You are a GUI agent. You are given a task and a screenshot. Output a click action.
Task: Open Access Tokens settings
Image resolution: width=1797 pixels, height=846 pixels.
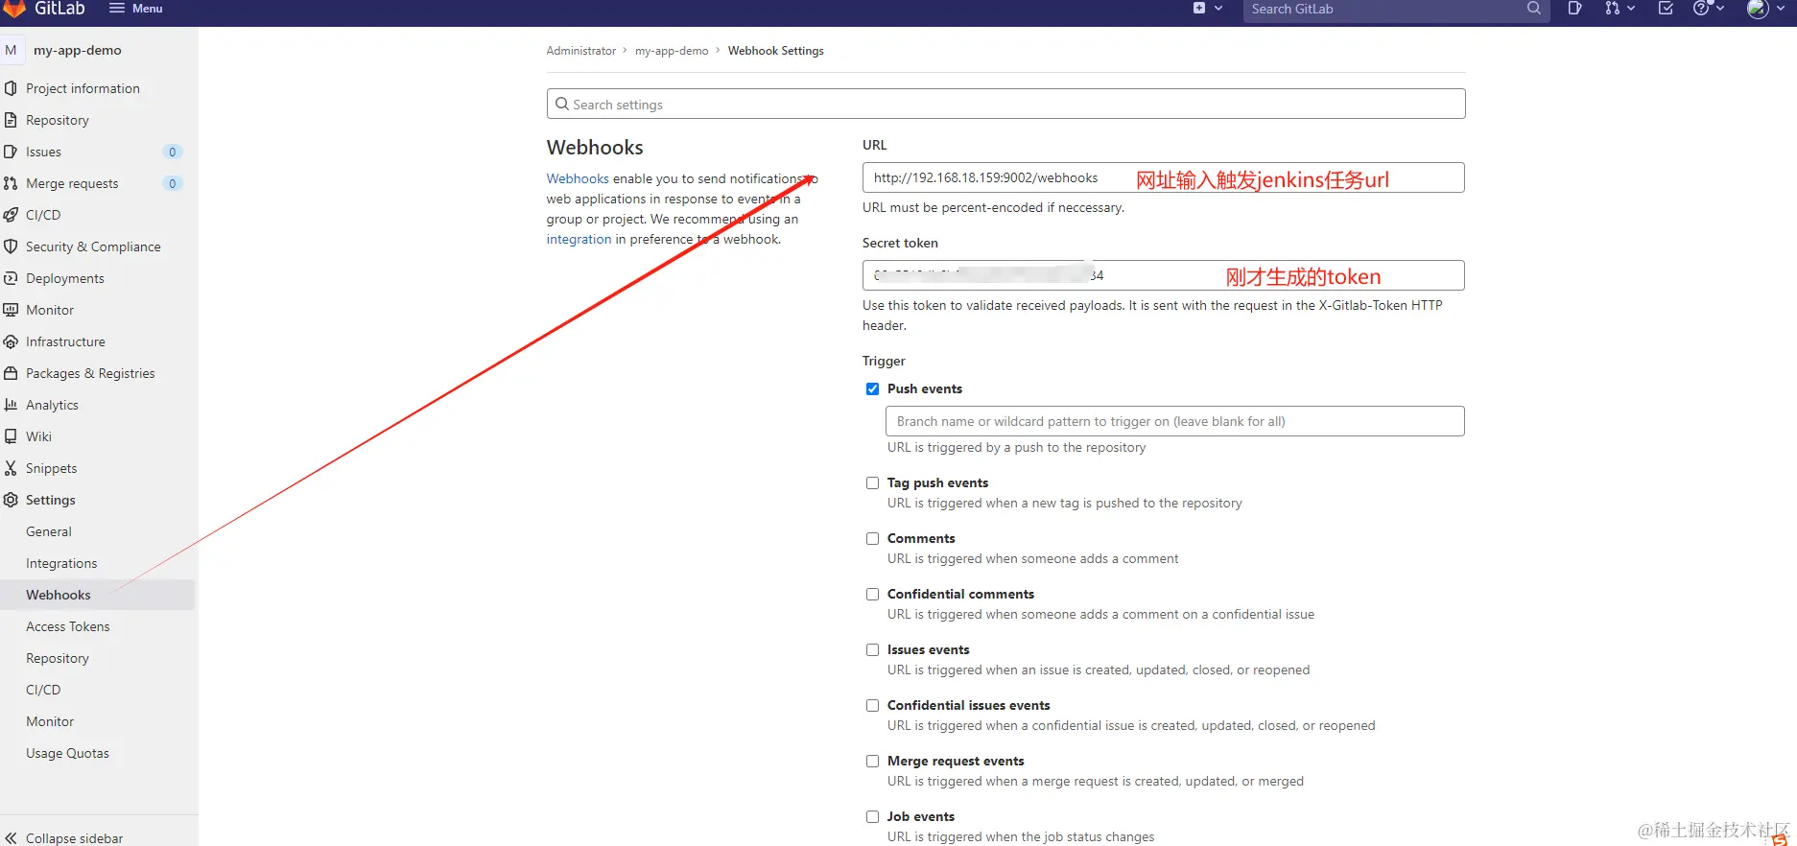coord(68,626)
